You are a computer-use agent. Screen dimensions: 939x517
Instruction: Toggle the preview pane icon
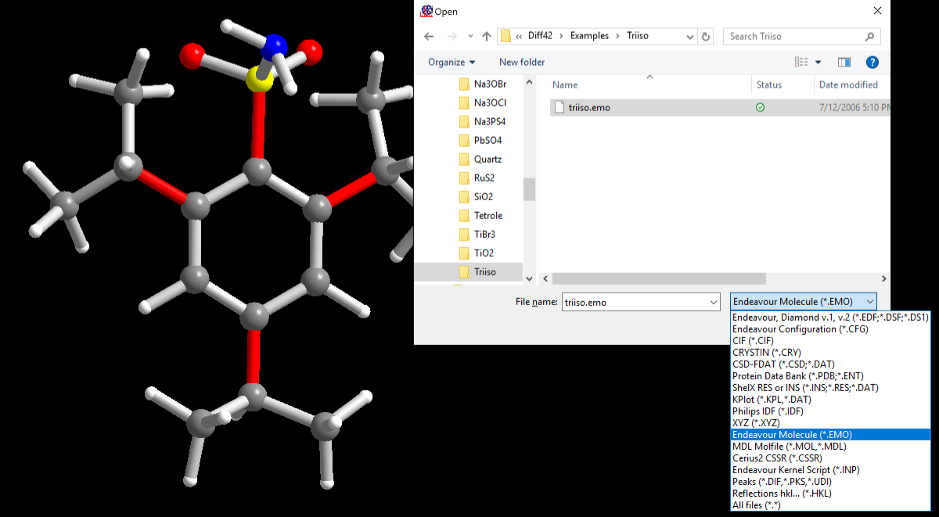click(844, 63)
